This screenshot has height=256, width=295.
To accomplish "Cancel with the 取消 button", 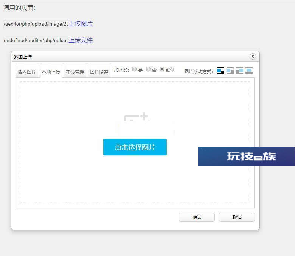I will (x=237, y=217).
